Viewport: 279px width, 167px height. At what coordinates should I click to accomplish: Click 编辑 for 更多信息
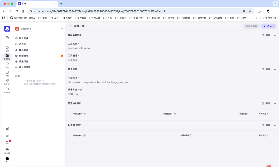pos(266,70)
